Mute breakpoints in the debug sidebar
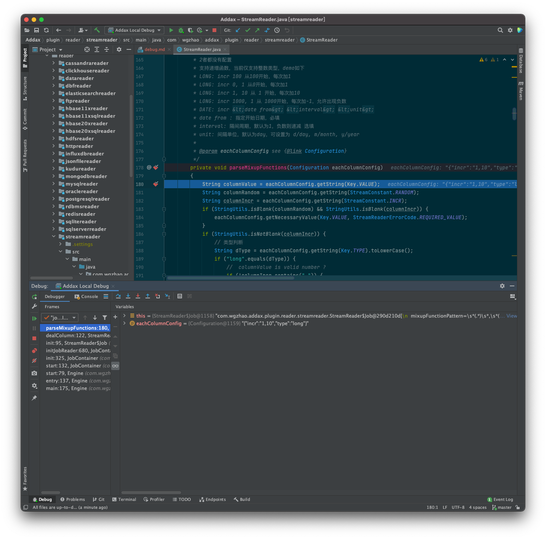Image resolution: width=546 pixels, height=539 pixels. coord(34,360)
